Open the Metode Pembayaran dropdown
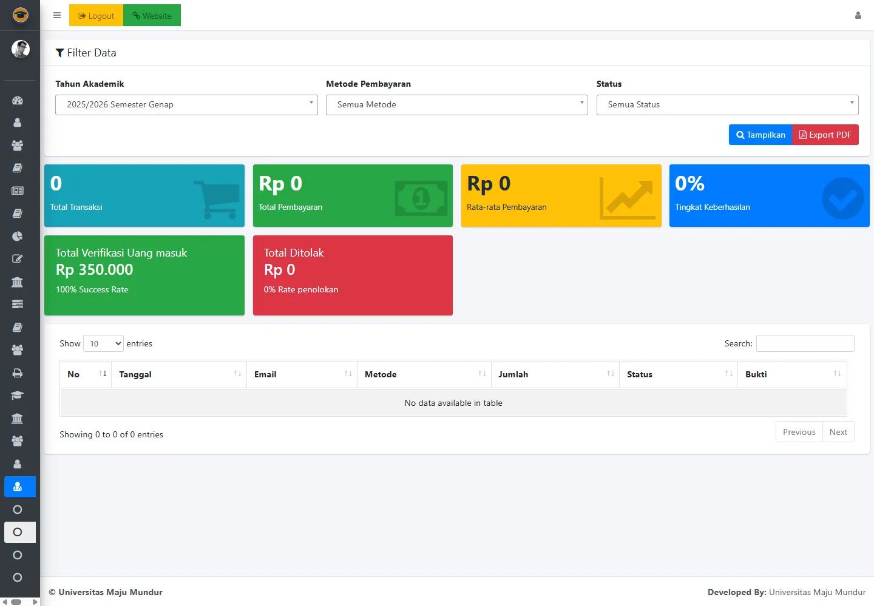The width and height of the screenshot is (874, 606). [x=456, y=105]
